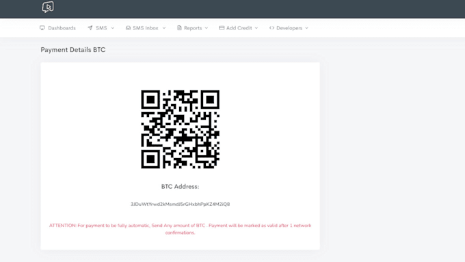
Task: Expand the Developers dropdown chevron
Action: (307, 28)
